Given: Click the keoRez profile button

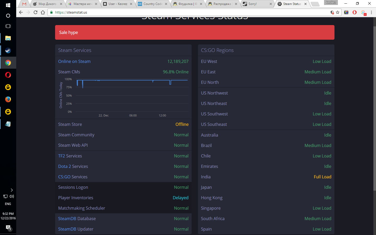Looking at the screenshot, I should 331,3.
